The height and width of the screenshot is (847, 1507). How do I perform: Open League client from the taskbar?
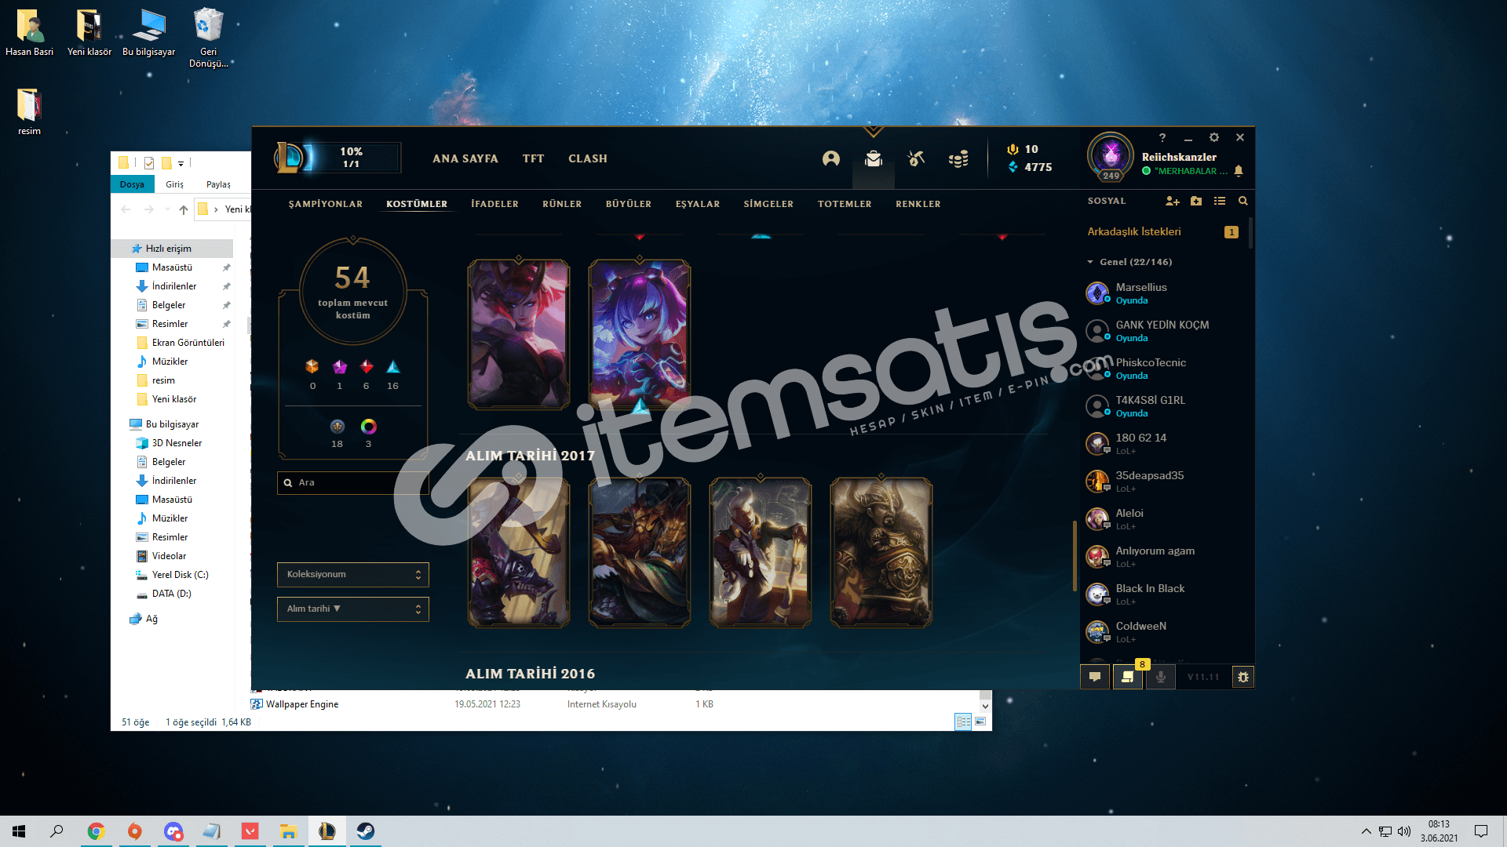click(327, 831)
